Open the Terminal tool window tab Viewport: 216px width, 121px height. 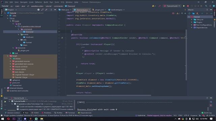pyautogui.click(x=70, y=113)
